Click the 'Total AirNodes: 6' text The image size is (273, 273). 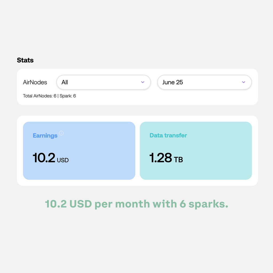point(39,96)
